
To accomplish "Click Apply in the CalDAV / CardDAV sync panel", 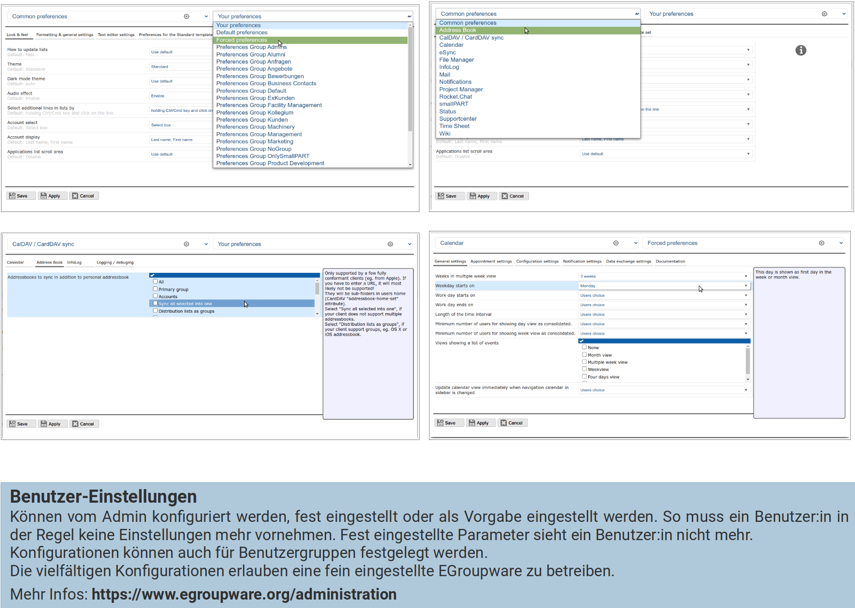I will click(51, 424).
